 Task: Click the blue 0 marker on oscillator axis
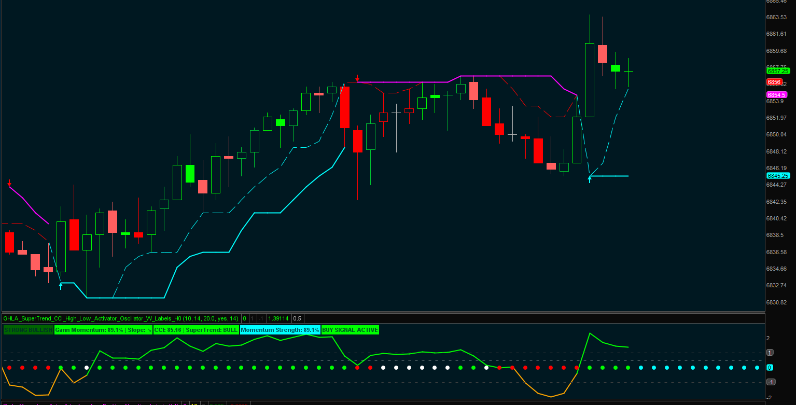tap(770, 368)
